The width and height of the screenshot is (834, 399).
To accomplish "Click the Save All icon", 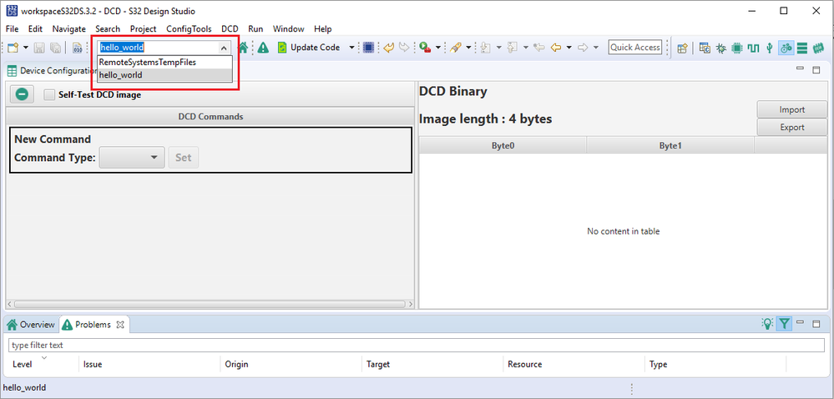I will click(x=55, y=48).
